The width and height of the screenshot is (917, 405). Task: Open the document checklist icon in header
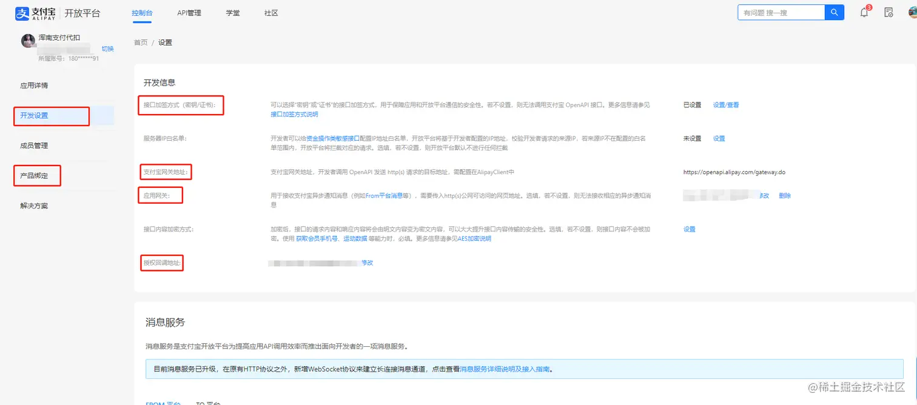point(888,13)
